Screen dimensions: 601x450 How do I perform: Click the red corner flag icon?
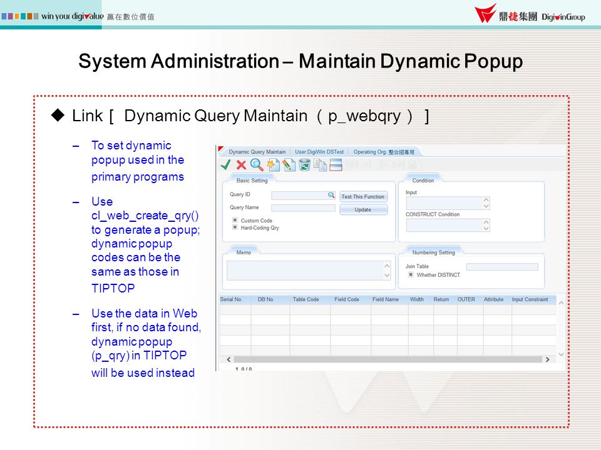pyautogui.click(x=220, y=149)
